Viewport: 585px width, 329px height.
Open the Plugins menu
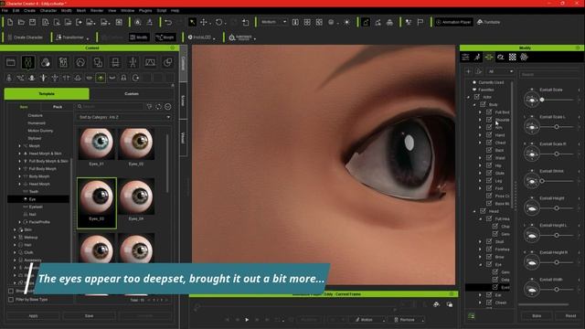click(145, 11)
